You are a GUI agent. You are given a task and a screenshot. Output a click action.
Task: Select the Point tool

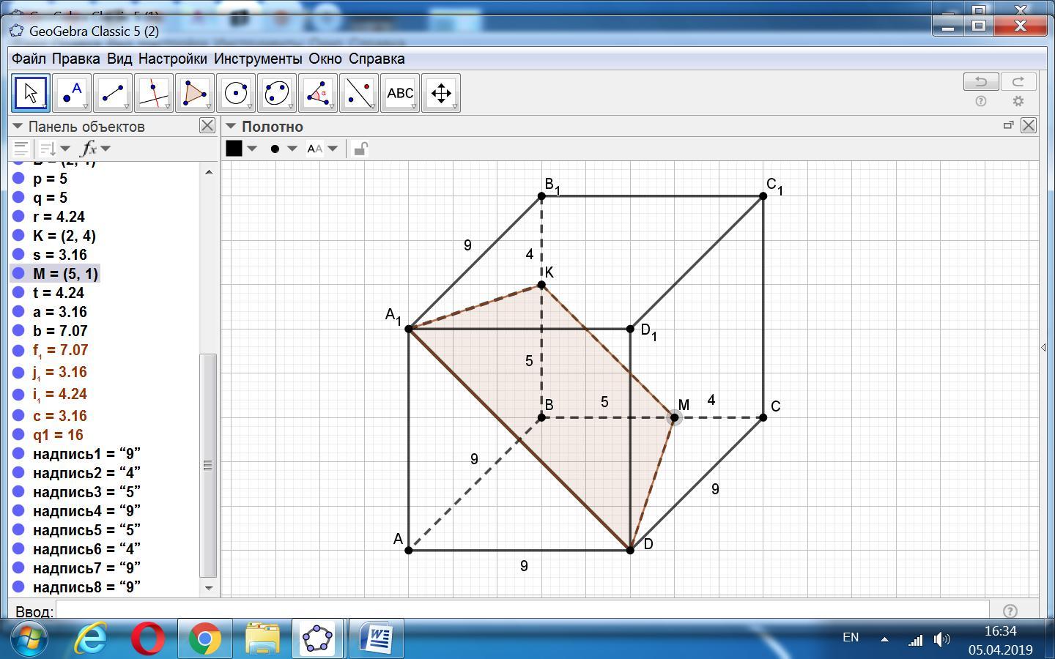point(72,93)
